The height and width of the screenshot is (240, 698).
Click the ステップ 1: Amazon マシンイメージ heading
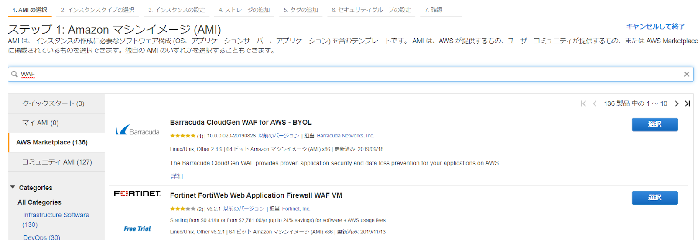coord(114,29)
